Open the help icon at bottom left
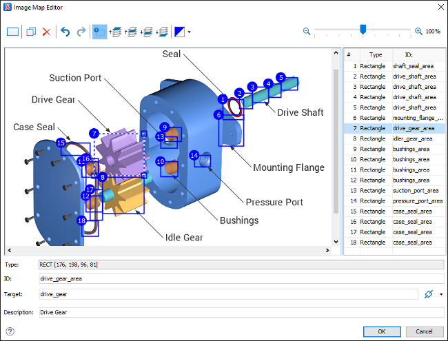Viewport: 448px width, 341px height. click(10, 331)
